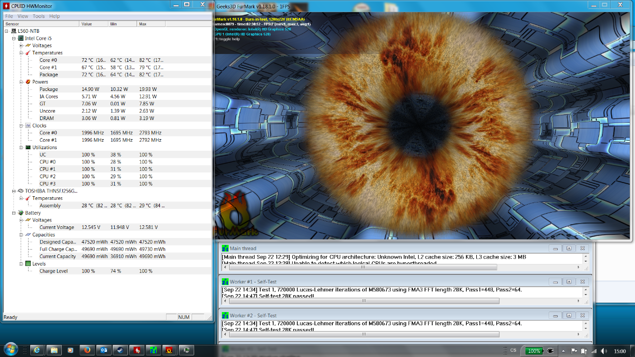Click the CS language indicator in taskbar
635x357 pixels.
coord(513,350)
